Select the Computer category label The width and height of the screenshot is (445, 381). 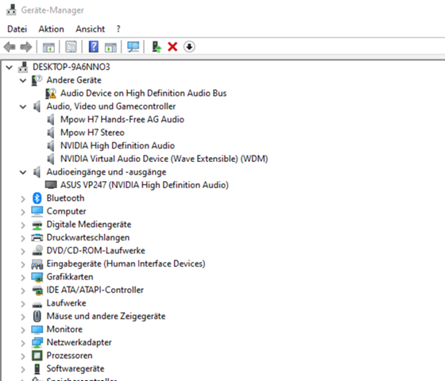pyautogui.click(x=66, y=211)
